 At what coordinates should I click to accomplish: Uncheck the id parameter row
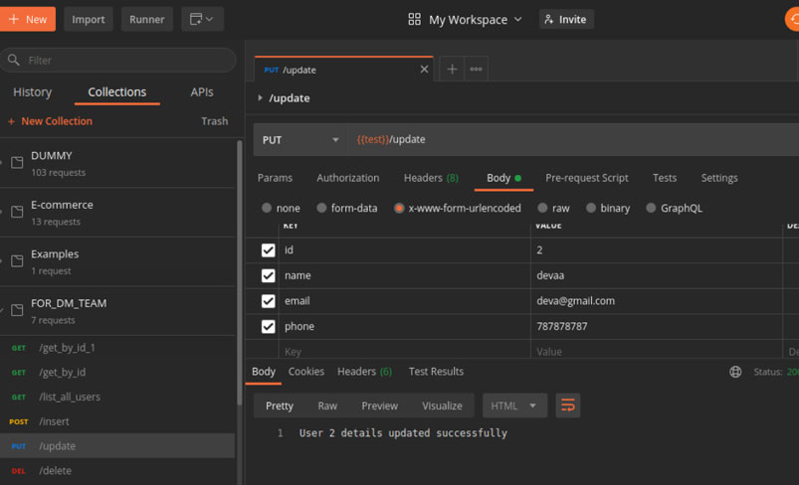coord(268,249)
